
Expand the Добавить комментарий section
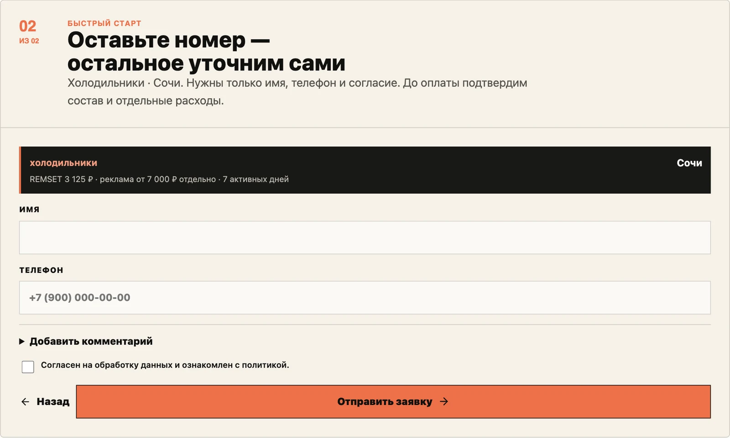86,341
